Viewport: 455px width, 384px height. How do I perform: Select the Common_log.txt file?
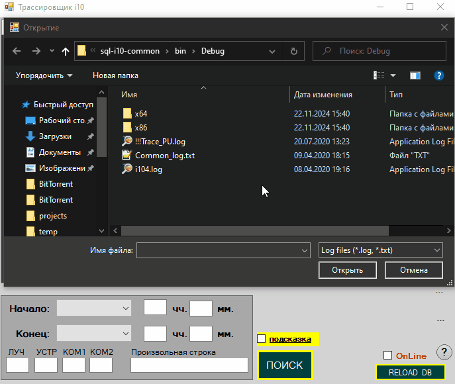coord(158,156)
